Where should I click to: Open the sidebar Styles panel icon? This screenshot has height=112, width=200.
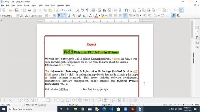pyautogui.click(x=197, y=38)
